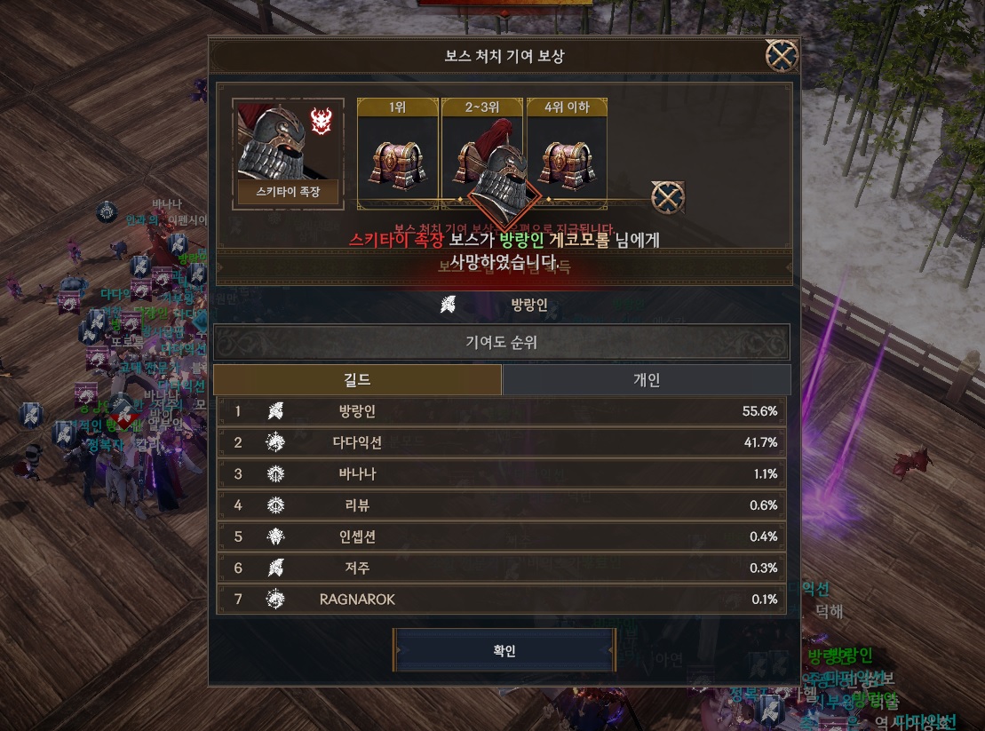Select the RAGNAROK guild ranking row

coord(501,600)
